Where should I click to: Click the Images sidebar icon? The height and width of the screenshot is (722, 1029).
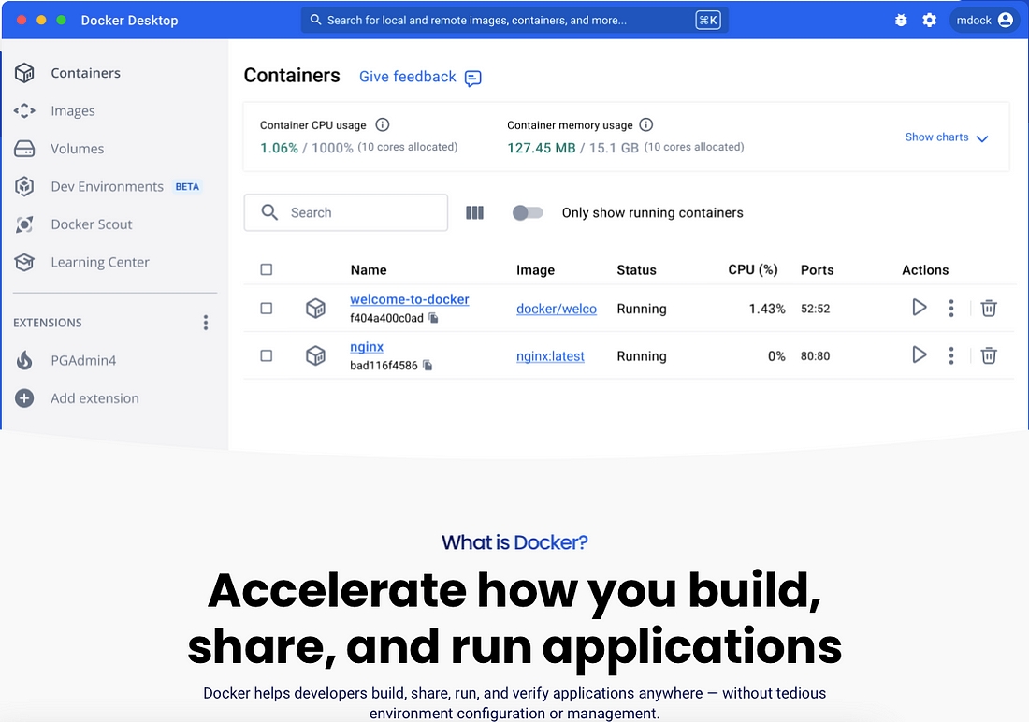24,111
